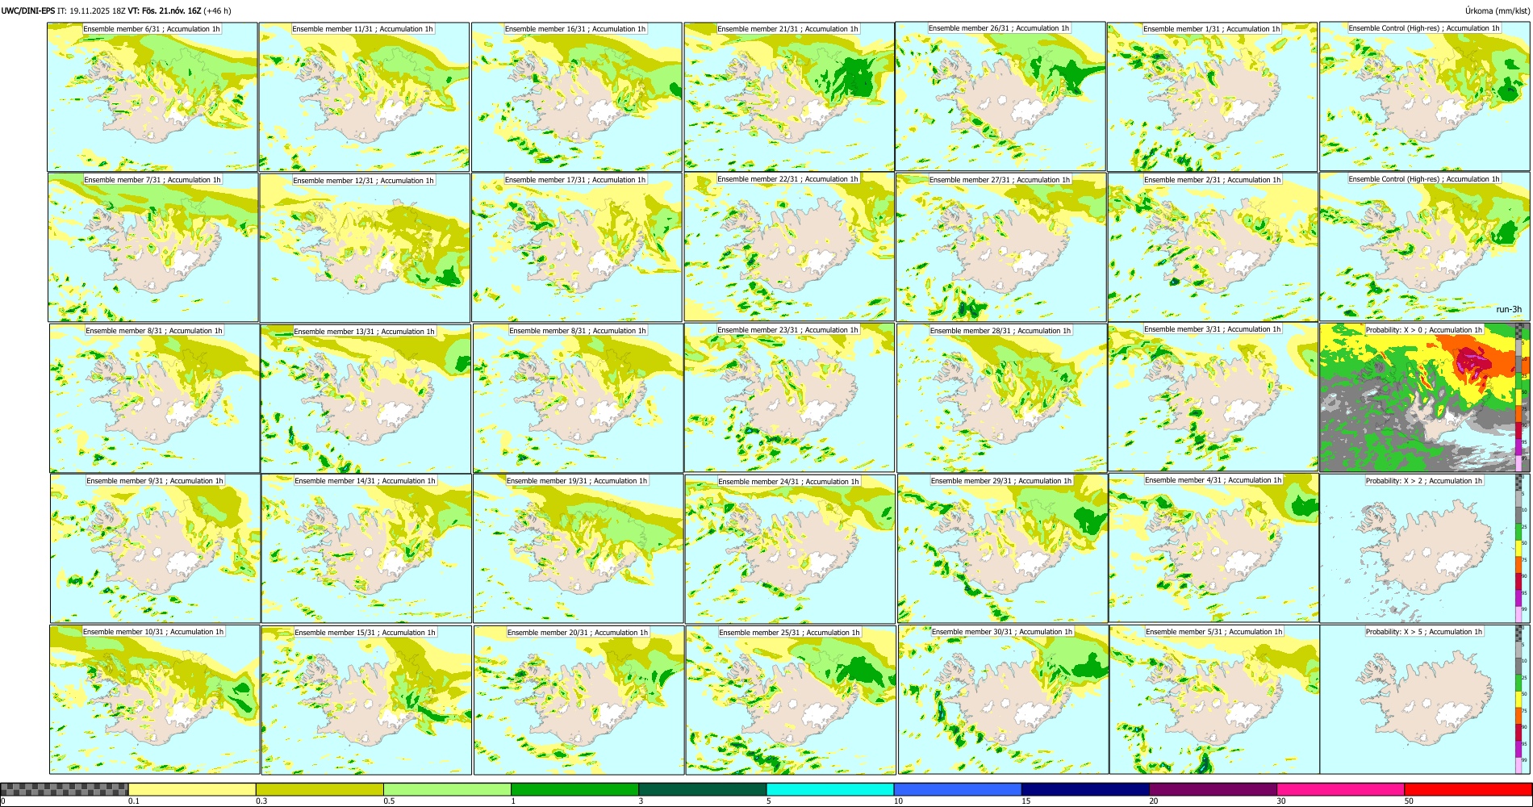Select the Ensemble member 22/31 panel
Viewport: 1533px width, 807px height.
[789, 247]
